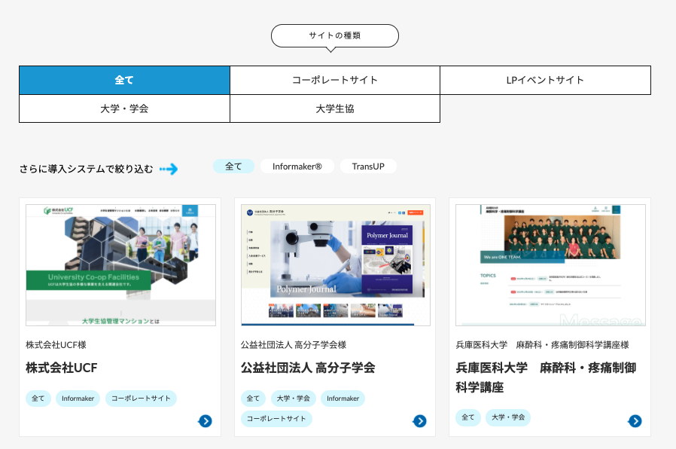Click 大学・学会 tag on 高分子学会 card
This screenshot has width=676, height=449.
294,399
